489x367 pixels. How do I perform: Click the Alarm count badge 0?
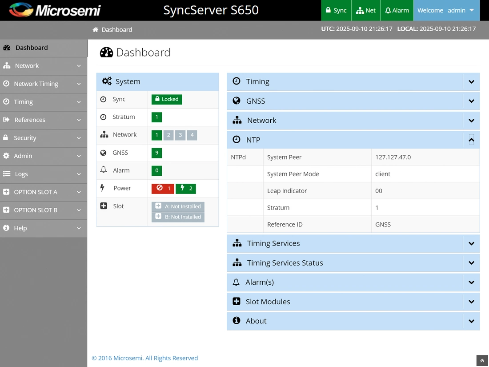click(x=157, y=171)
